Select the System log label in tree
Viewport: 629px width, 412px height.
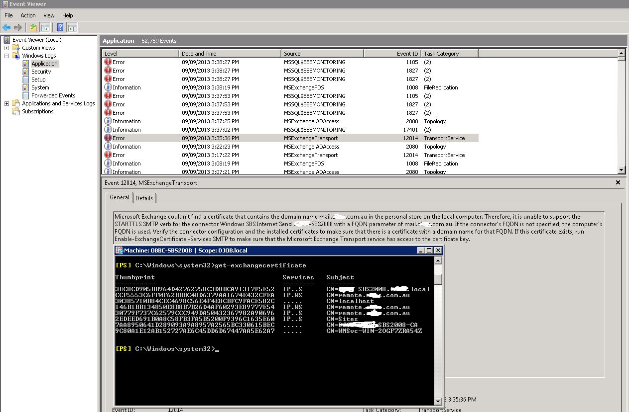[40, 87]
